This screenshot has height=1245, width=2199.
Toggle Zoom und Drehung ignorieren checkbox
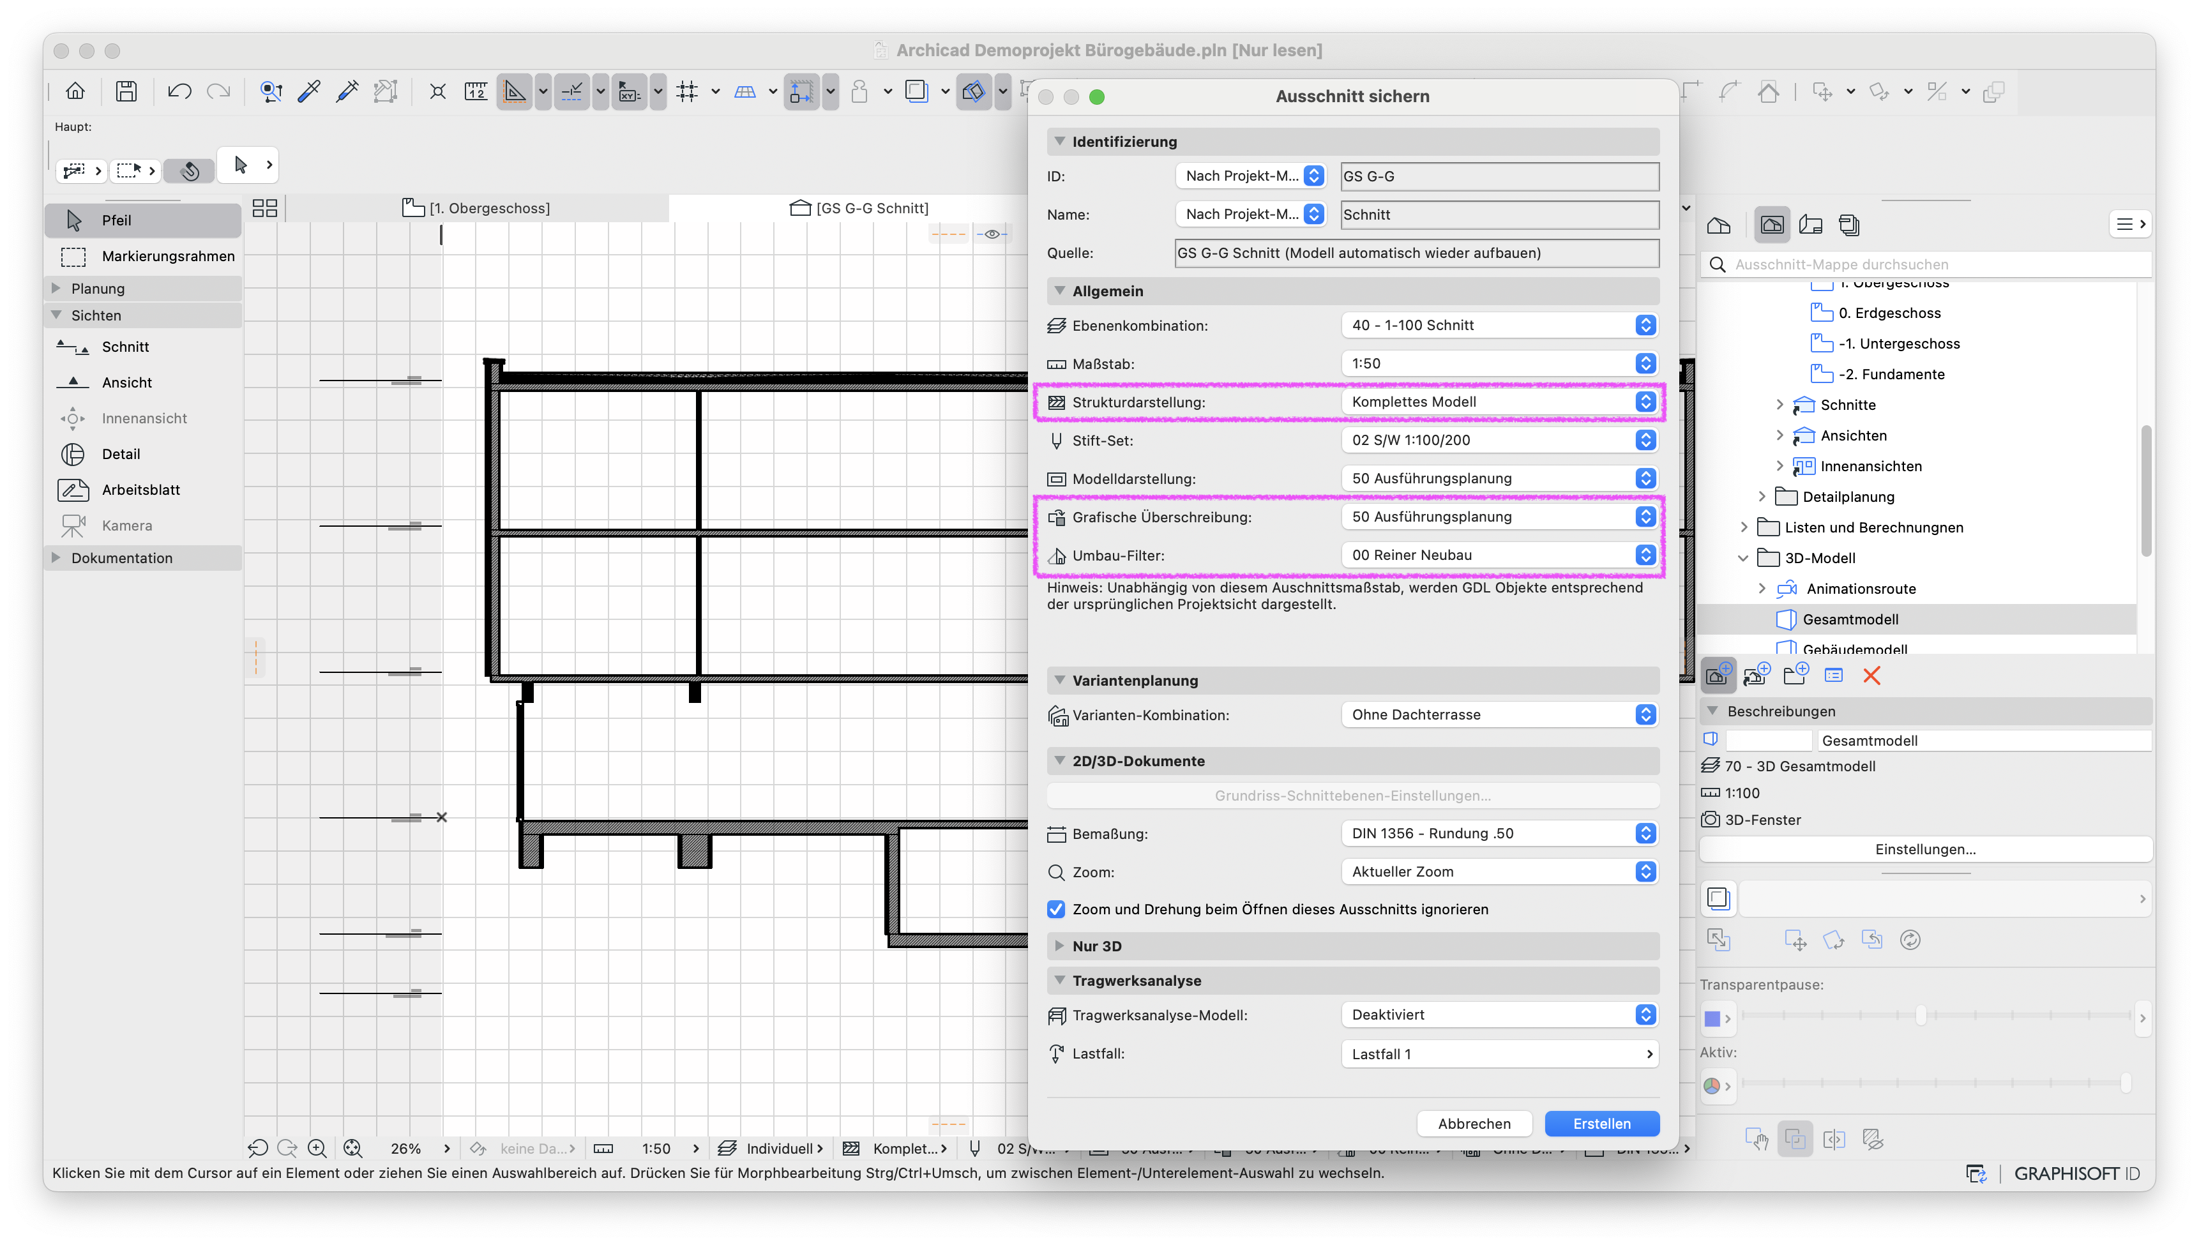tap(1057, 909)
